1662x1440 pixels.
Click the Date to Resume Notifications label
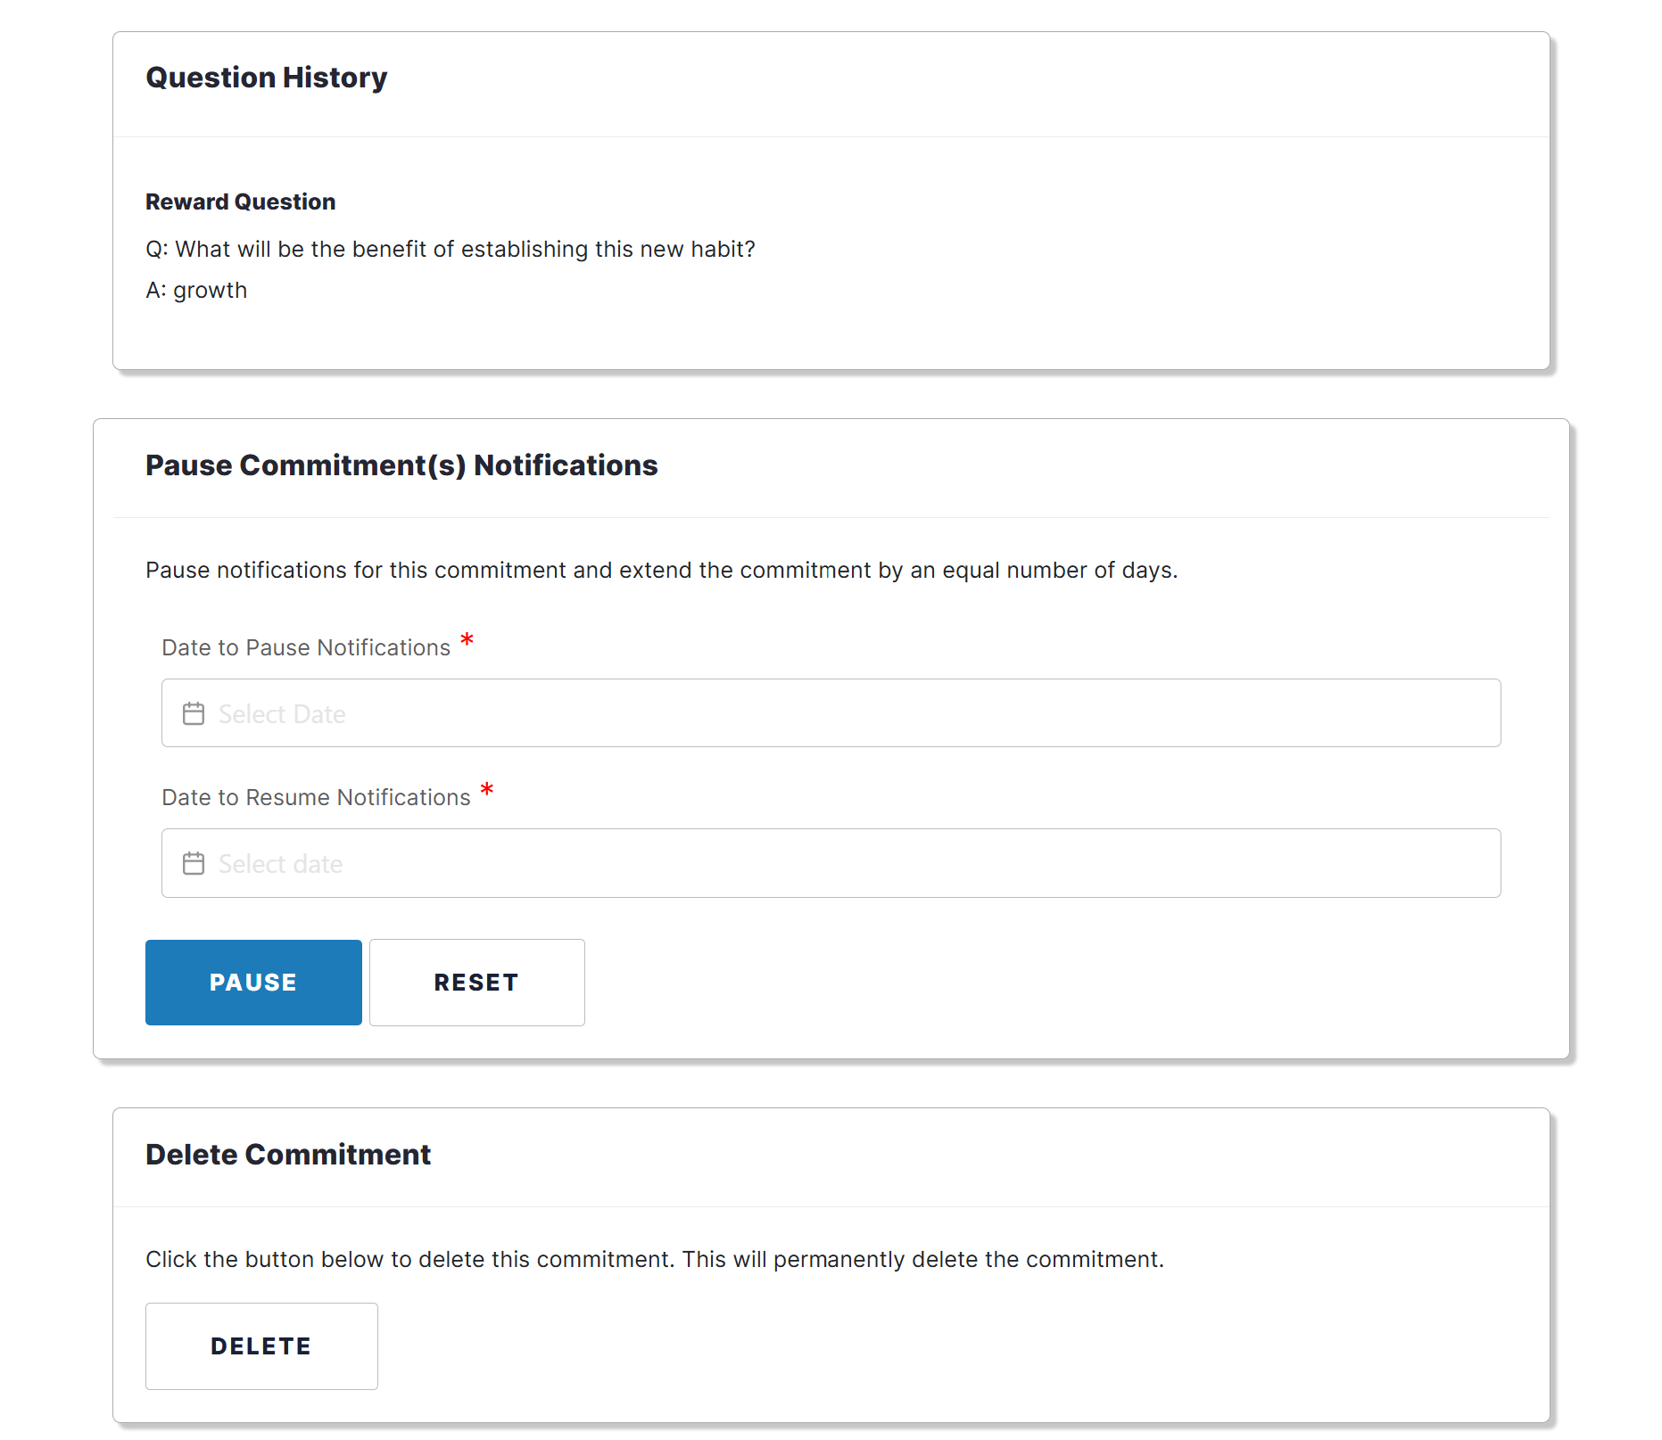click(316, 797)
